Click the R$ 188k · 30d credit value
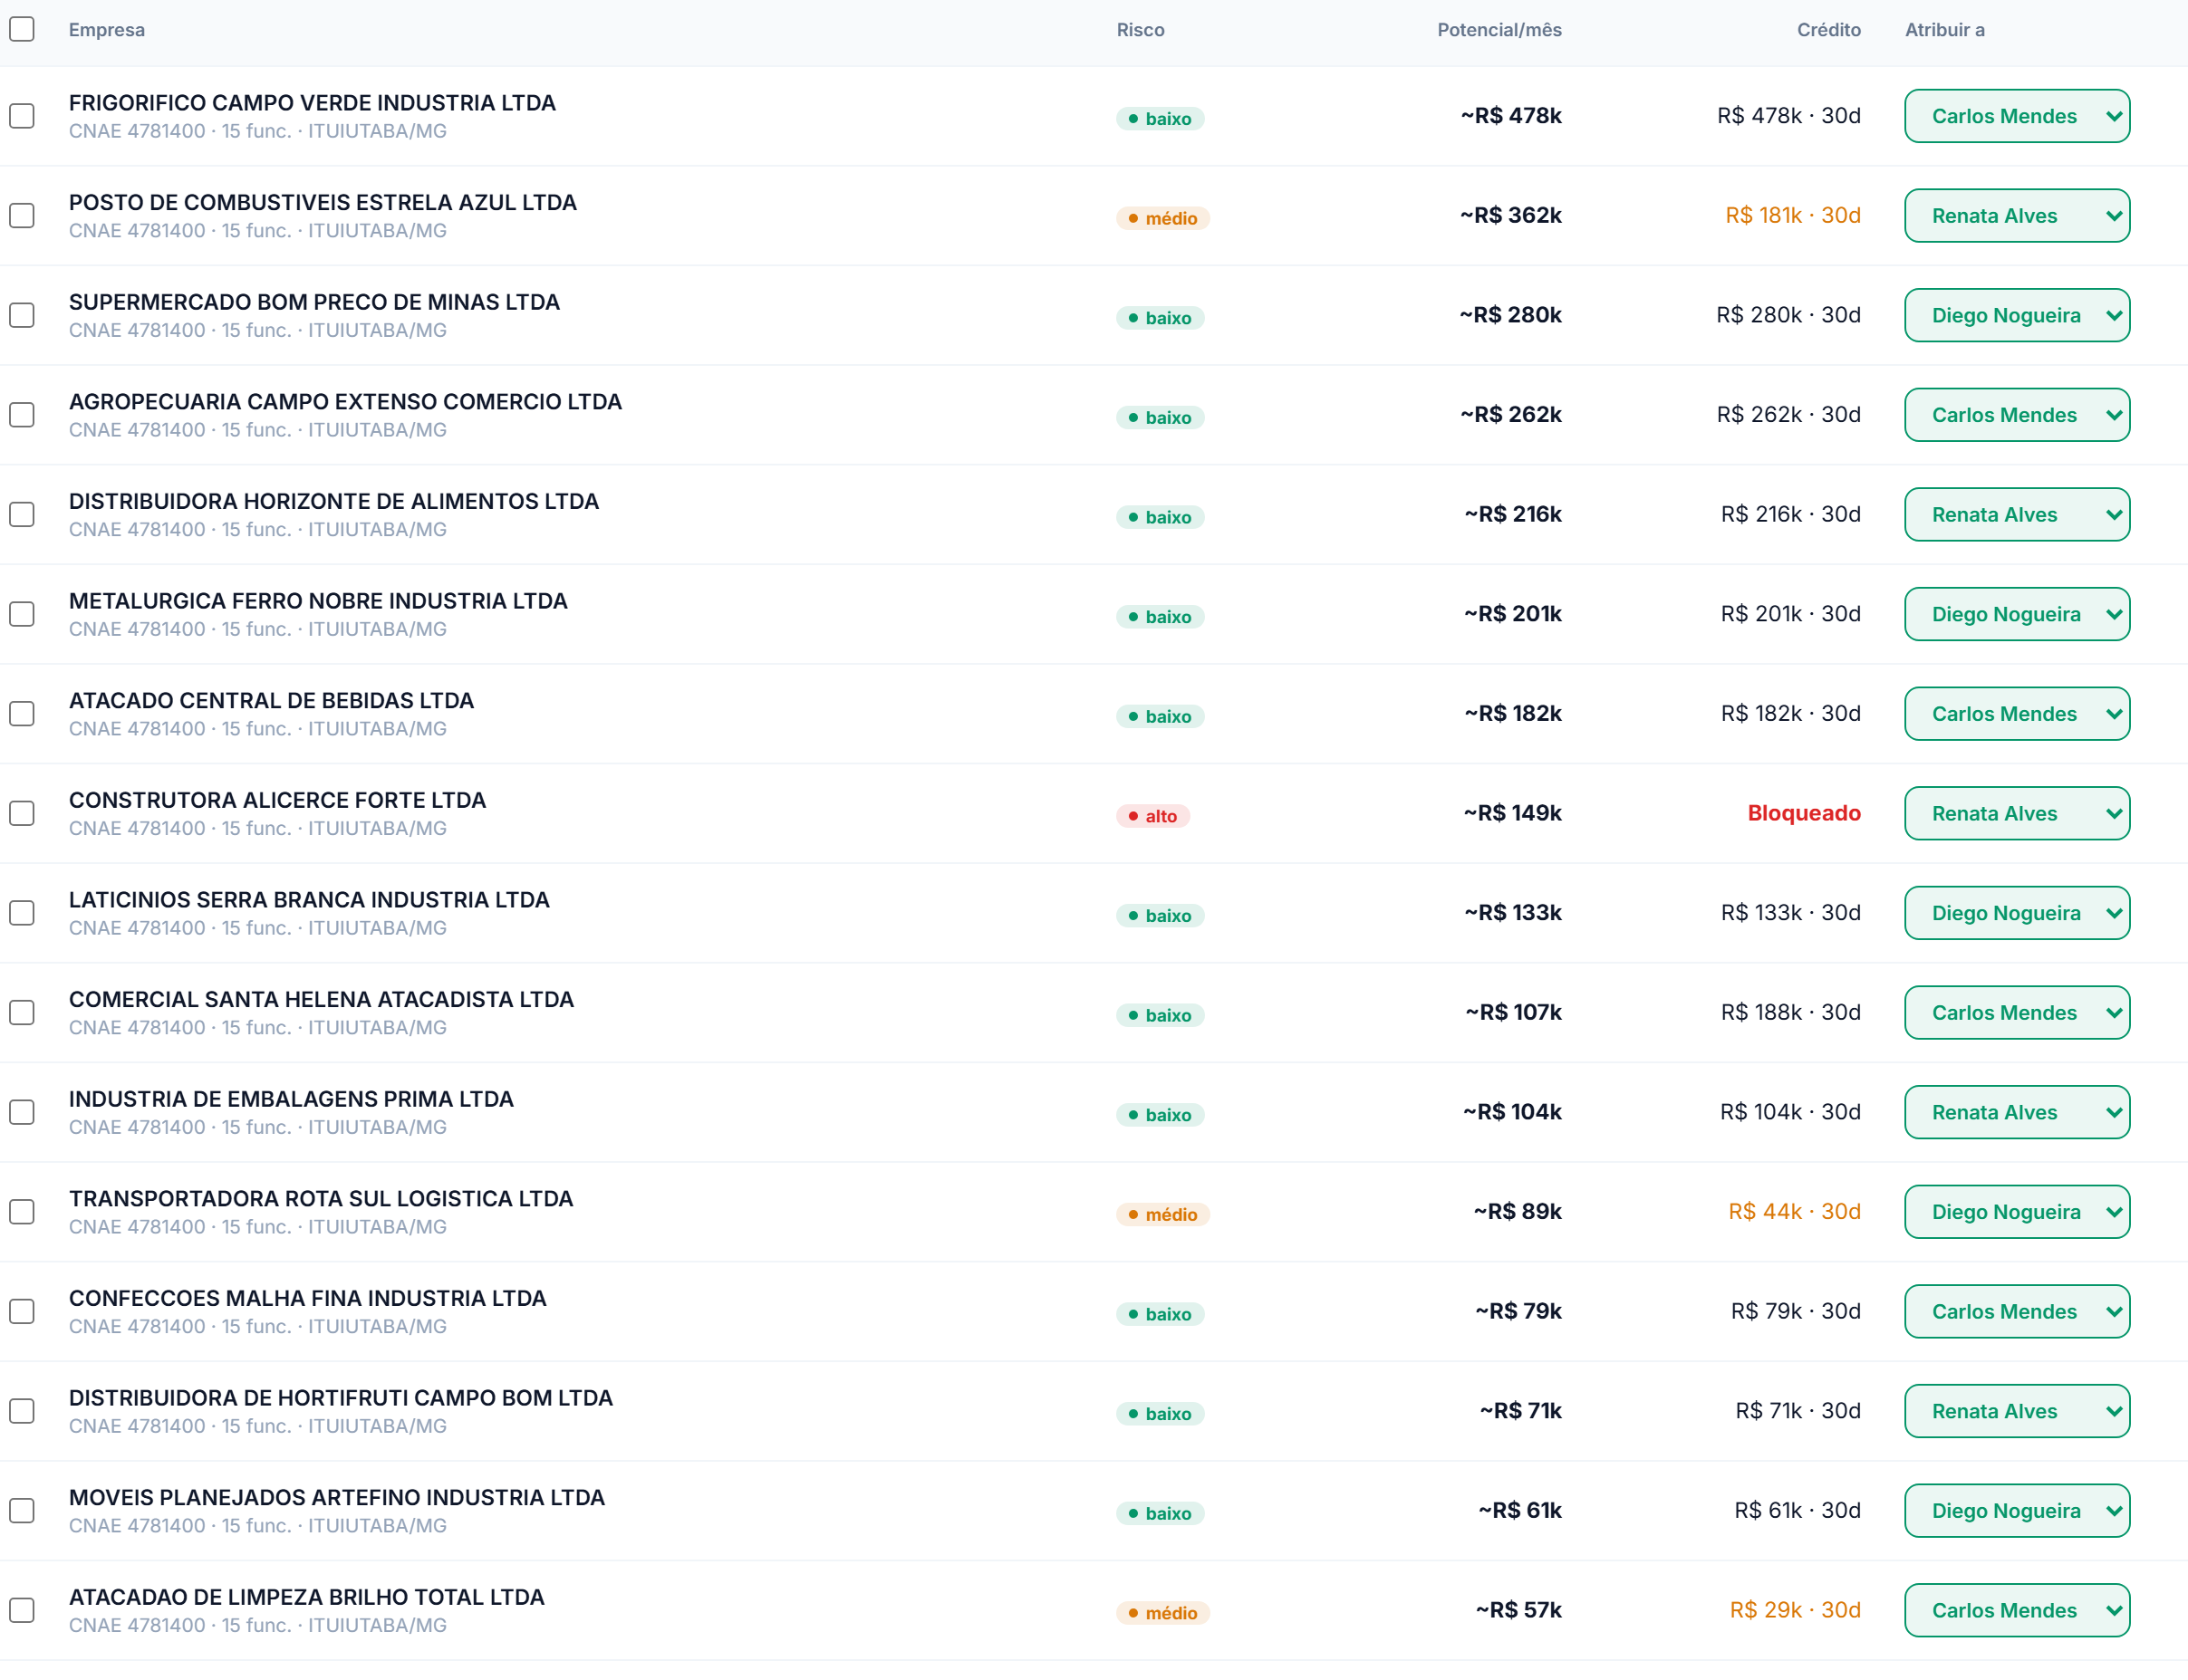The width and height of the screenshot is (2188, 1680). tap(1791, 1013)
